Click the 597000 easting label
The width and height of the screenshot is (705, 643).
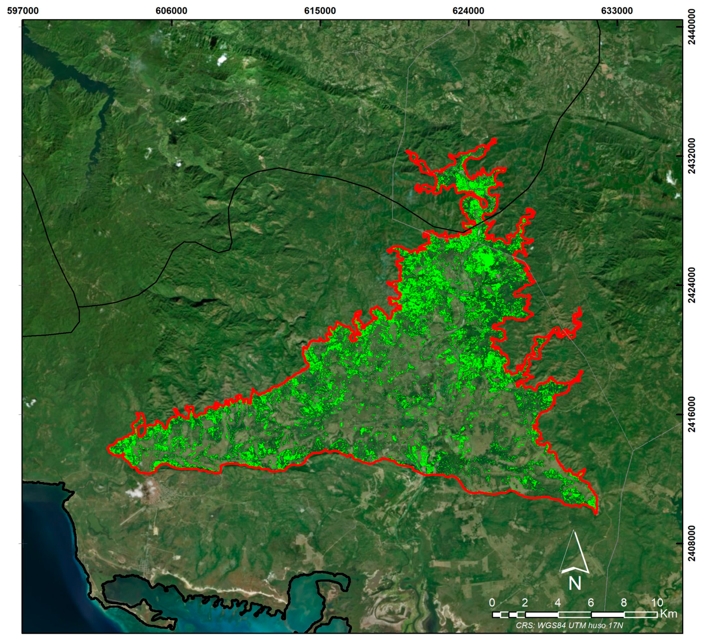tap(23, 11)
